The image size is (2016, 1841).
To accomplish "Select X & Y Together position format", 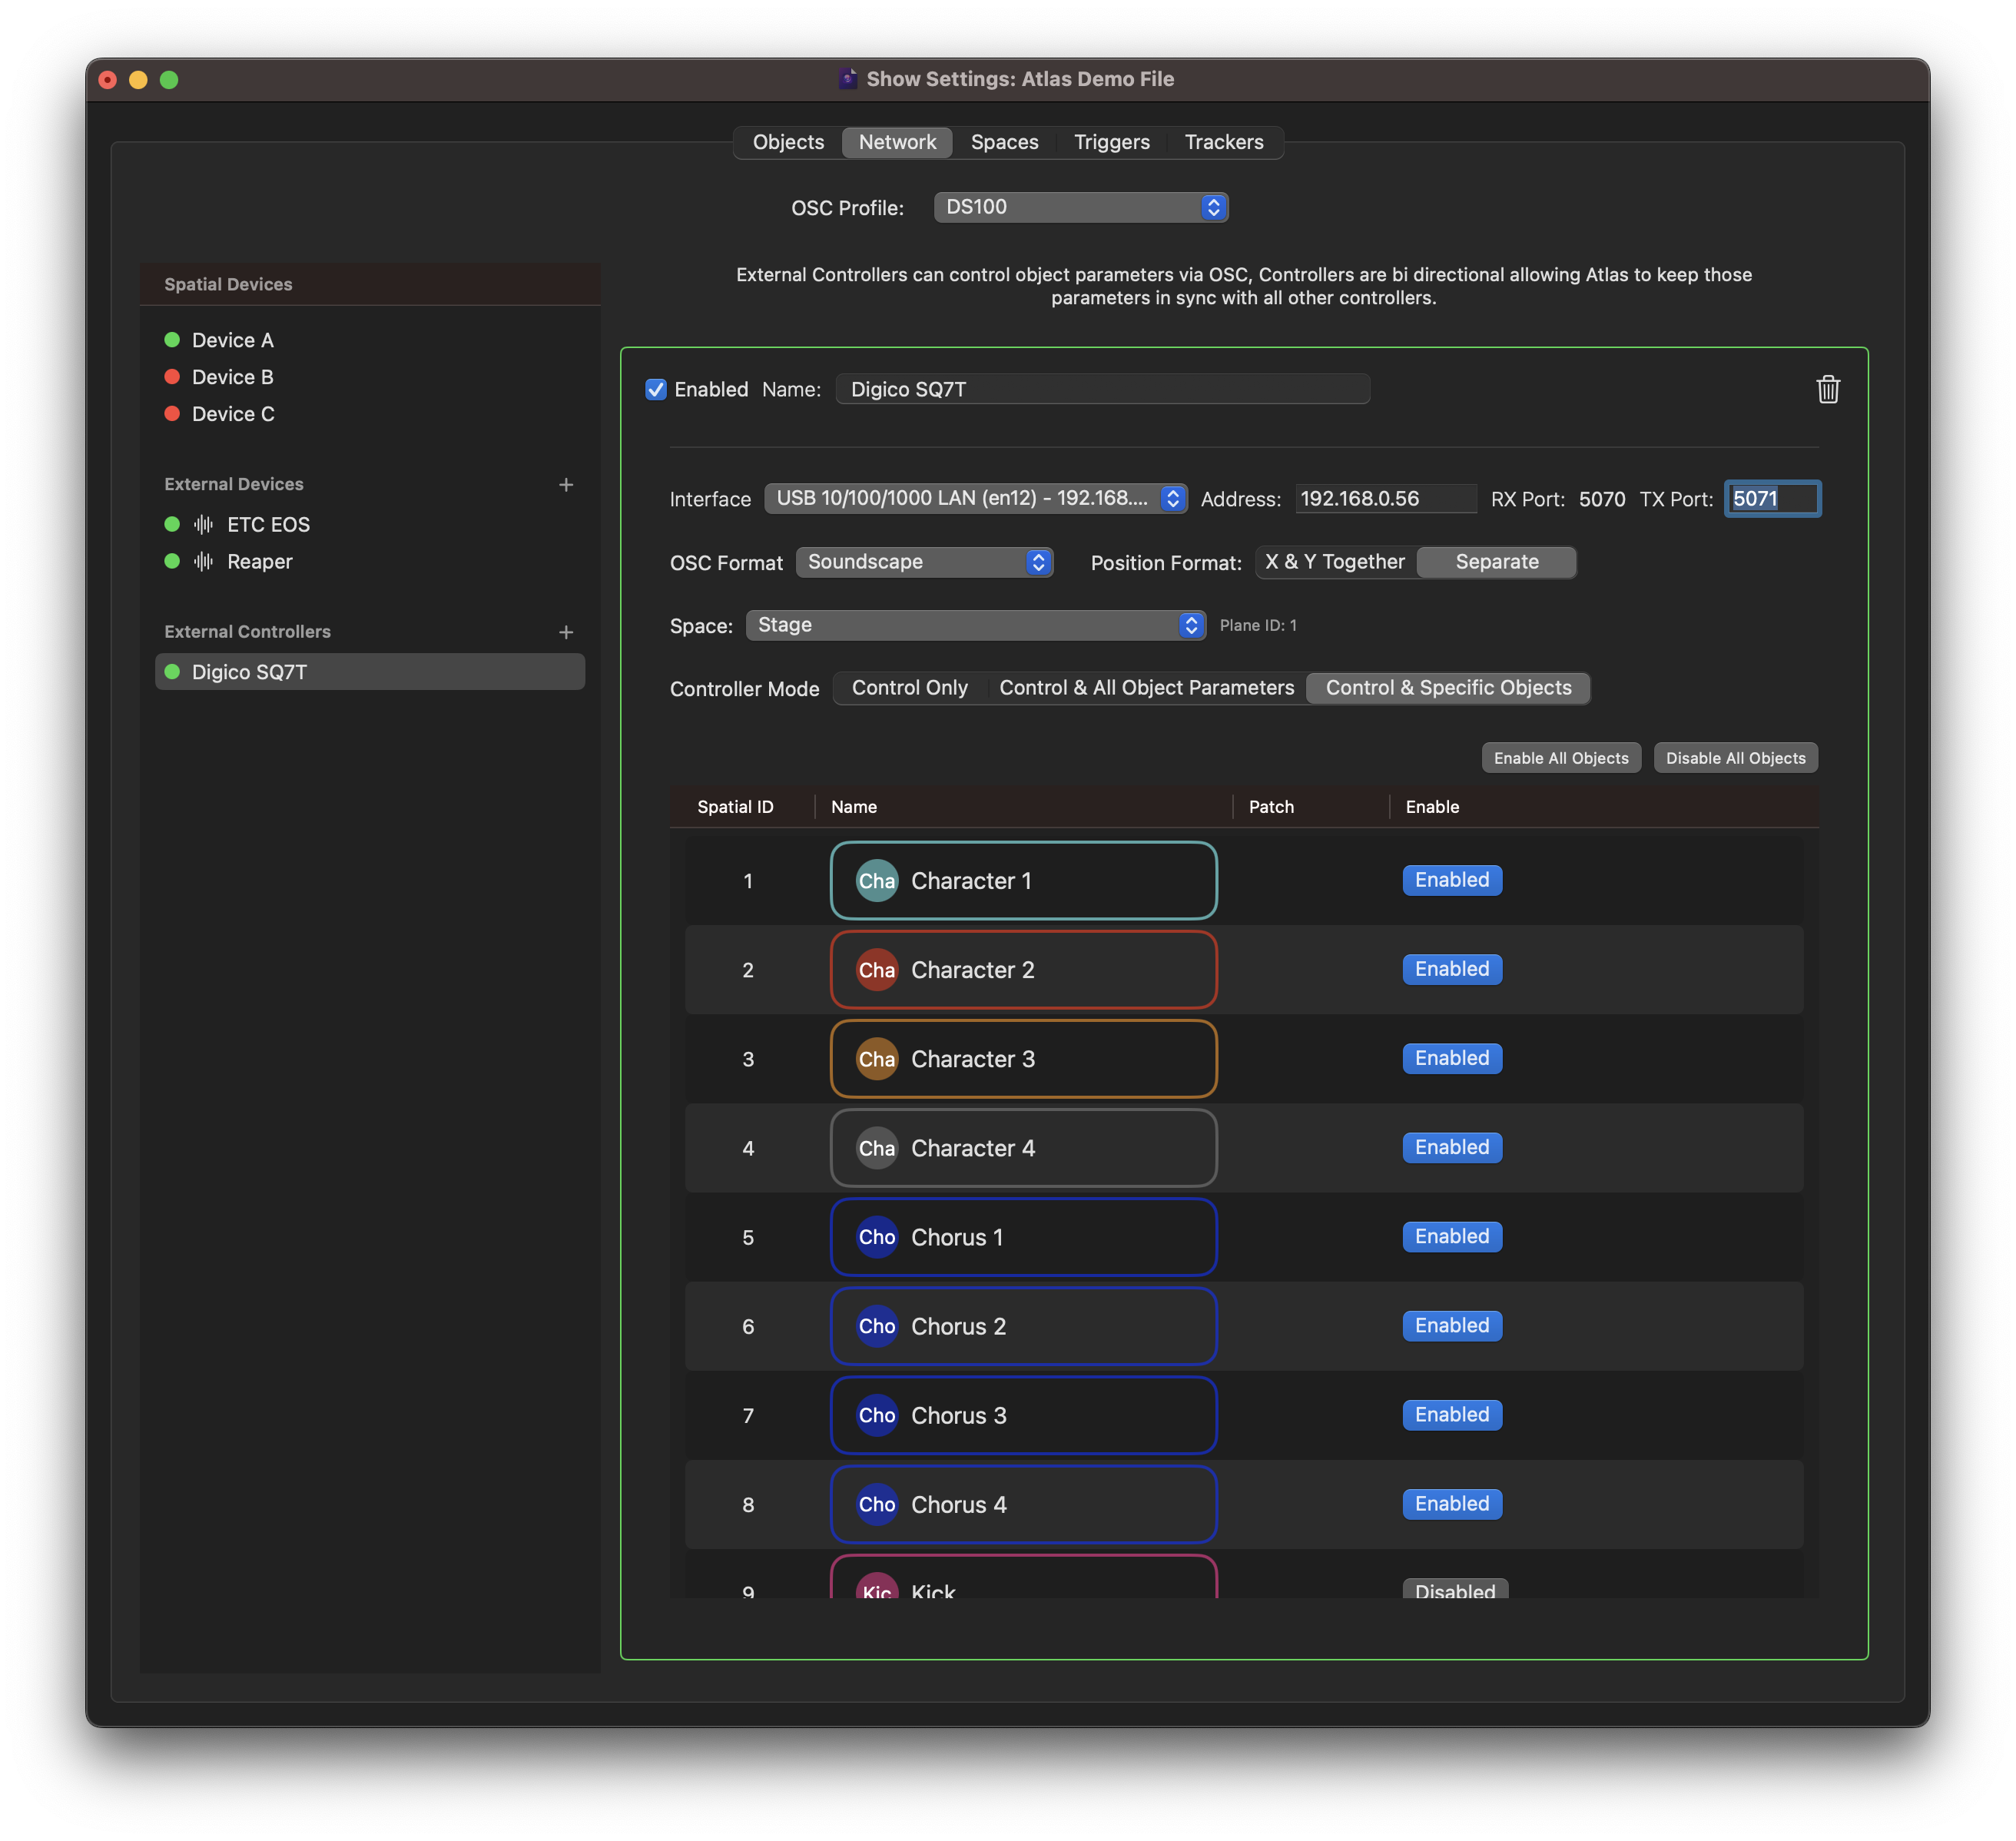I will tap(1334, 562).
